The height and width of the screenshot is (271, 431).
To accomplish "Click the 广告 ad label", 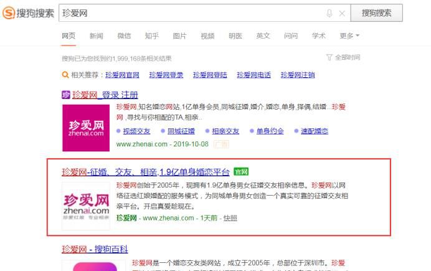I will (x=222, y=144).
